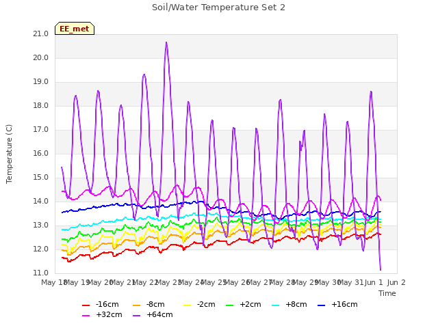The width and height of the screenshot is (438, 328).
Task: Select the -8cm orange legend swatch
Action: click(x=136, y=305)
